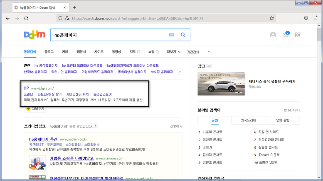Click 이찬원 콘서트 trending keyword
This screenshot has width=323, height=181.
tap(212, 140)
